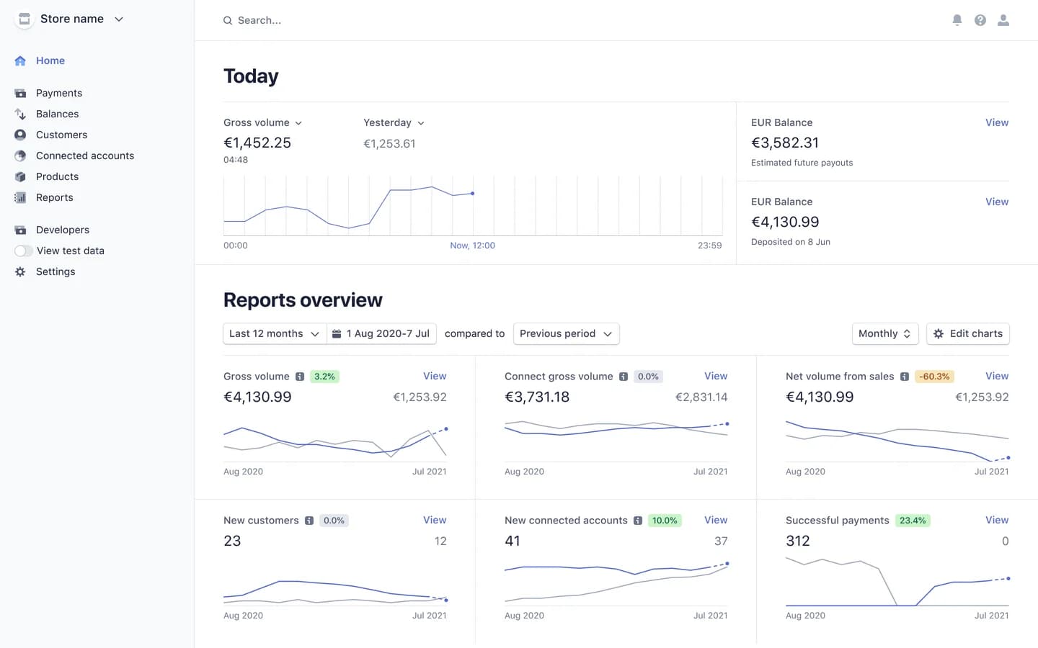Open View link for Successful payments
Viewport: 1038px width, 648px height.
point(997,521)
